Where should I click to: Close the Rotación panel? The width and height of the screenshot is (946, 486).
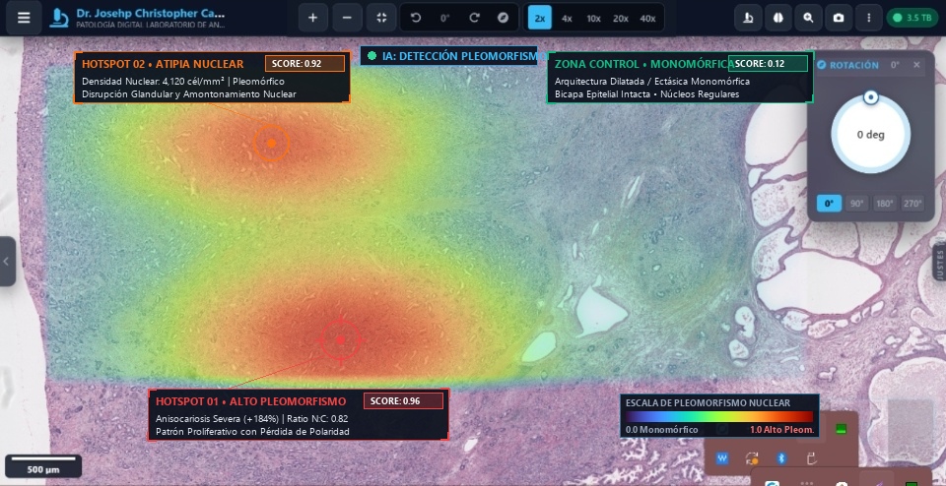[916, 65]
